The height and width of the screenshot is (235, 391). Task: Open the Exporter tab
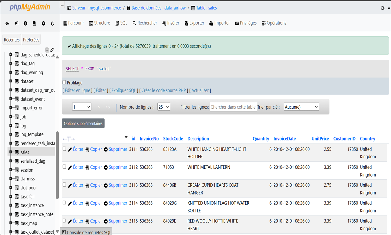coord(194,23)
